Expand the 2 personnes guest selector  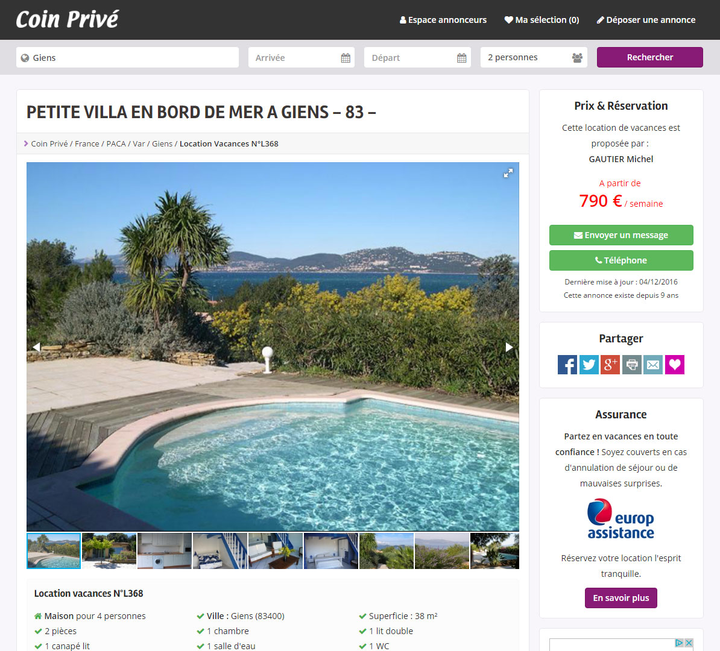[534, 57]
